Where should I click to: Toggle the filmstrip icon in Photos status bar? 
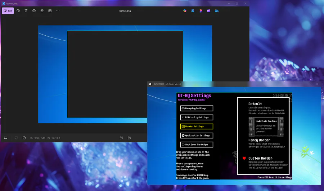(x=5, y=138)
